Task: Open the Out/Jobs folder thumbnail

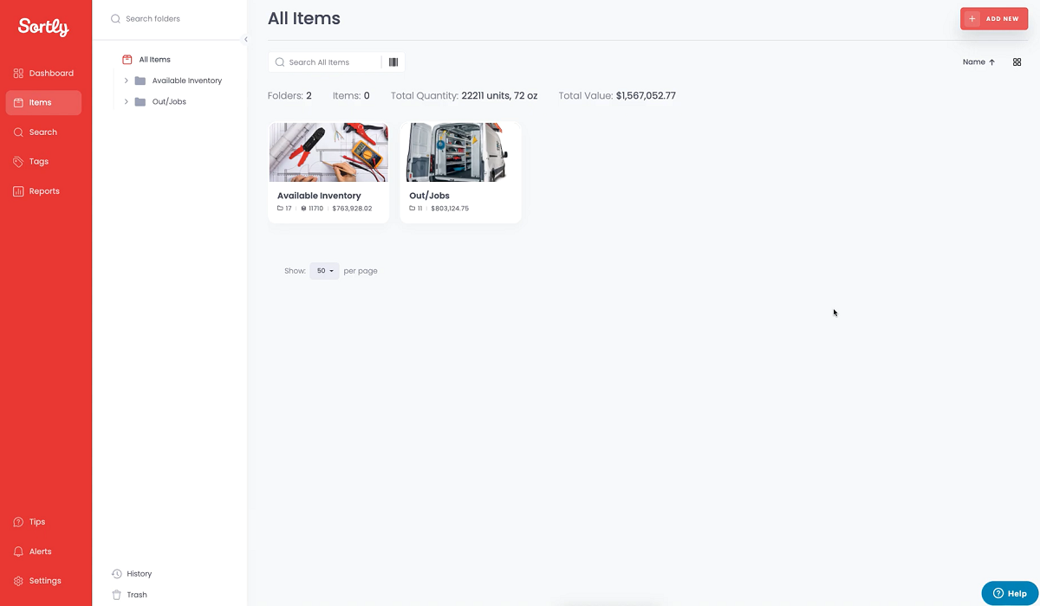Action: (x=459, y=152)
